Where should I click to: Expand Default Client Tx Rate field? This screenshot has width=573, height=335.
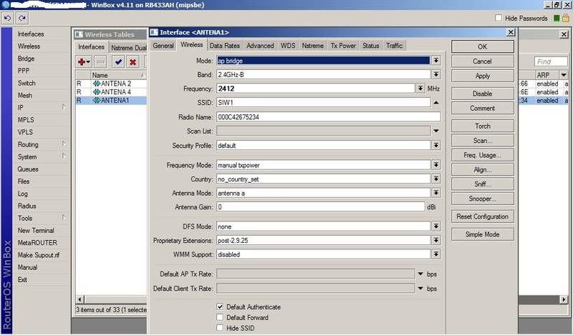(x=420, y=289)
